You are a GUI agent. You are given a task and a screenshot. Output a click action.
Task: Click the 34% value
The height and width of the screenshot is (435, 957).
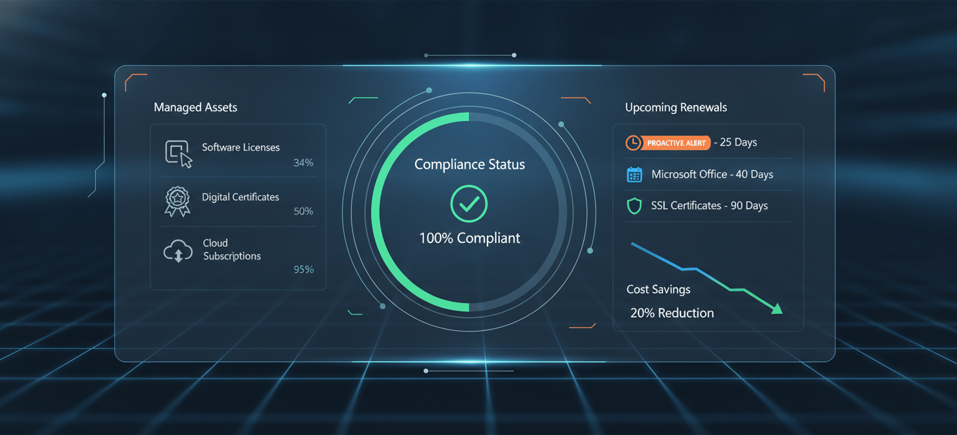tap(303, 163)
